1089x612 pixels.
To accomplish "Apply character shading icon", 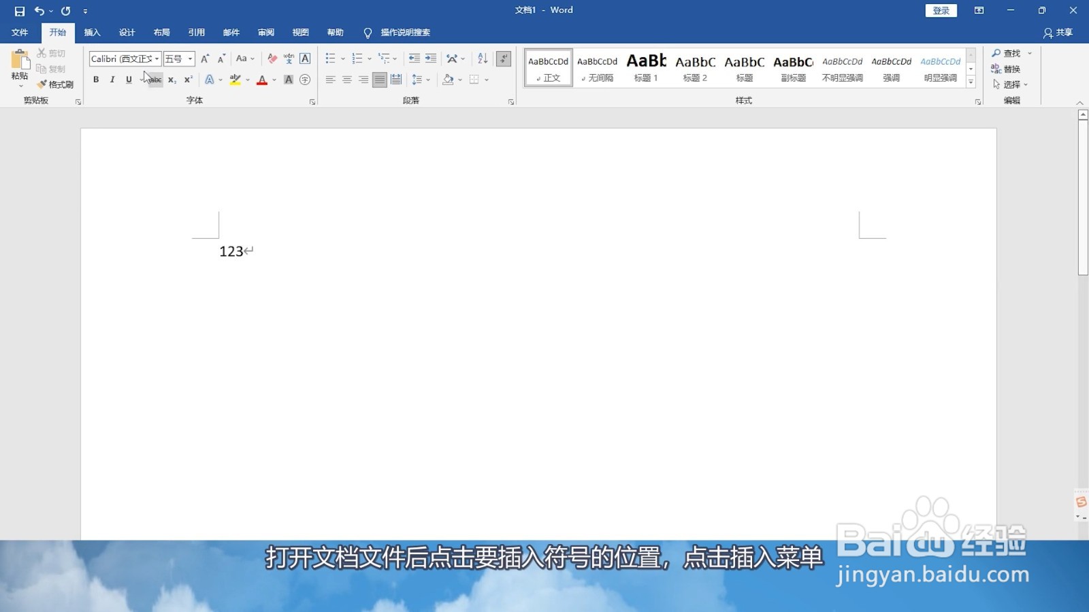I will pyautogui.click(x=289, y=80).
